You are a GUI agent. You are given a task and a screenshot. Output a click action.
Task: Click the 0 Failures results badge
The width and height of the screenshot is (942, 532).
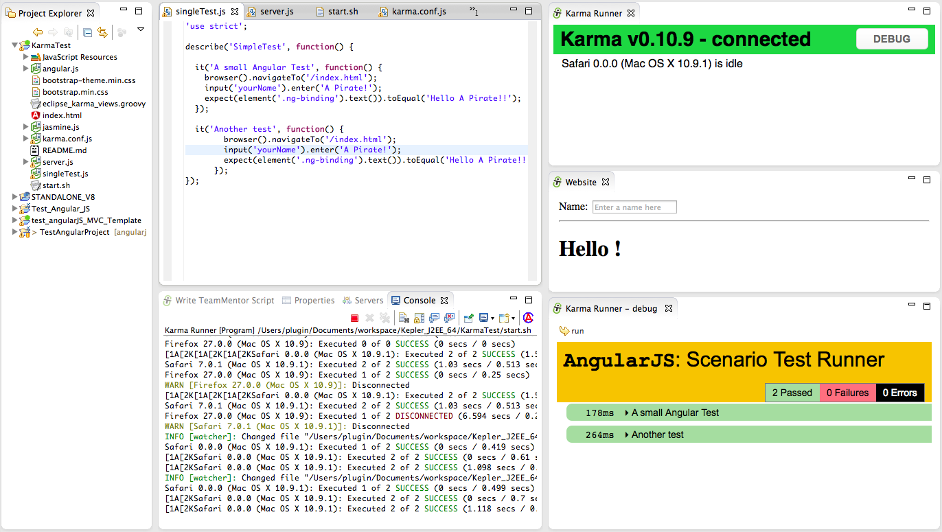[847, 393]
